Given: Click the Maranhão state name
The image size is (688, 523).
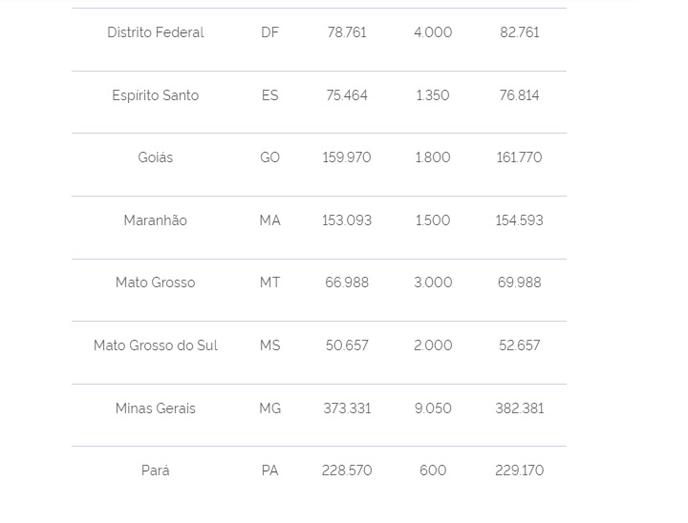Looking at the screenshot, I should (x=156, y=220).
